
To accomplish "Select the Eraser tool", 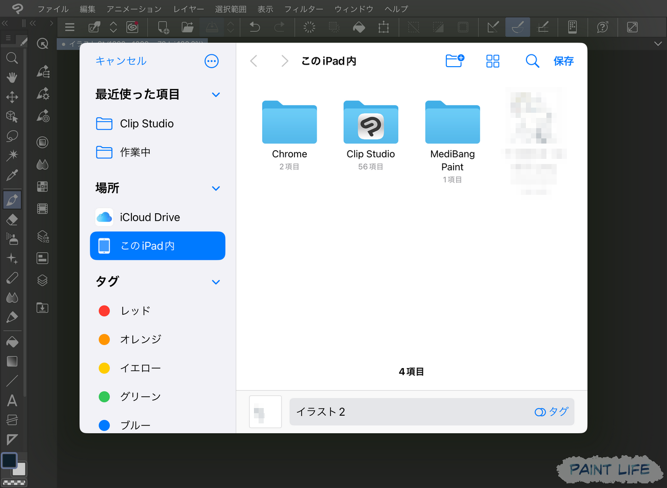I will coord(12,219).
